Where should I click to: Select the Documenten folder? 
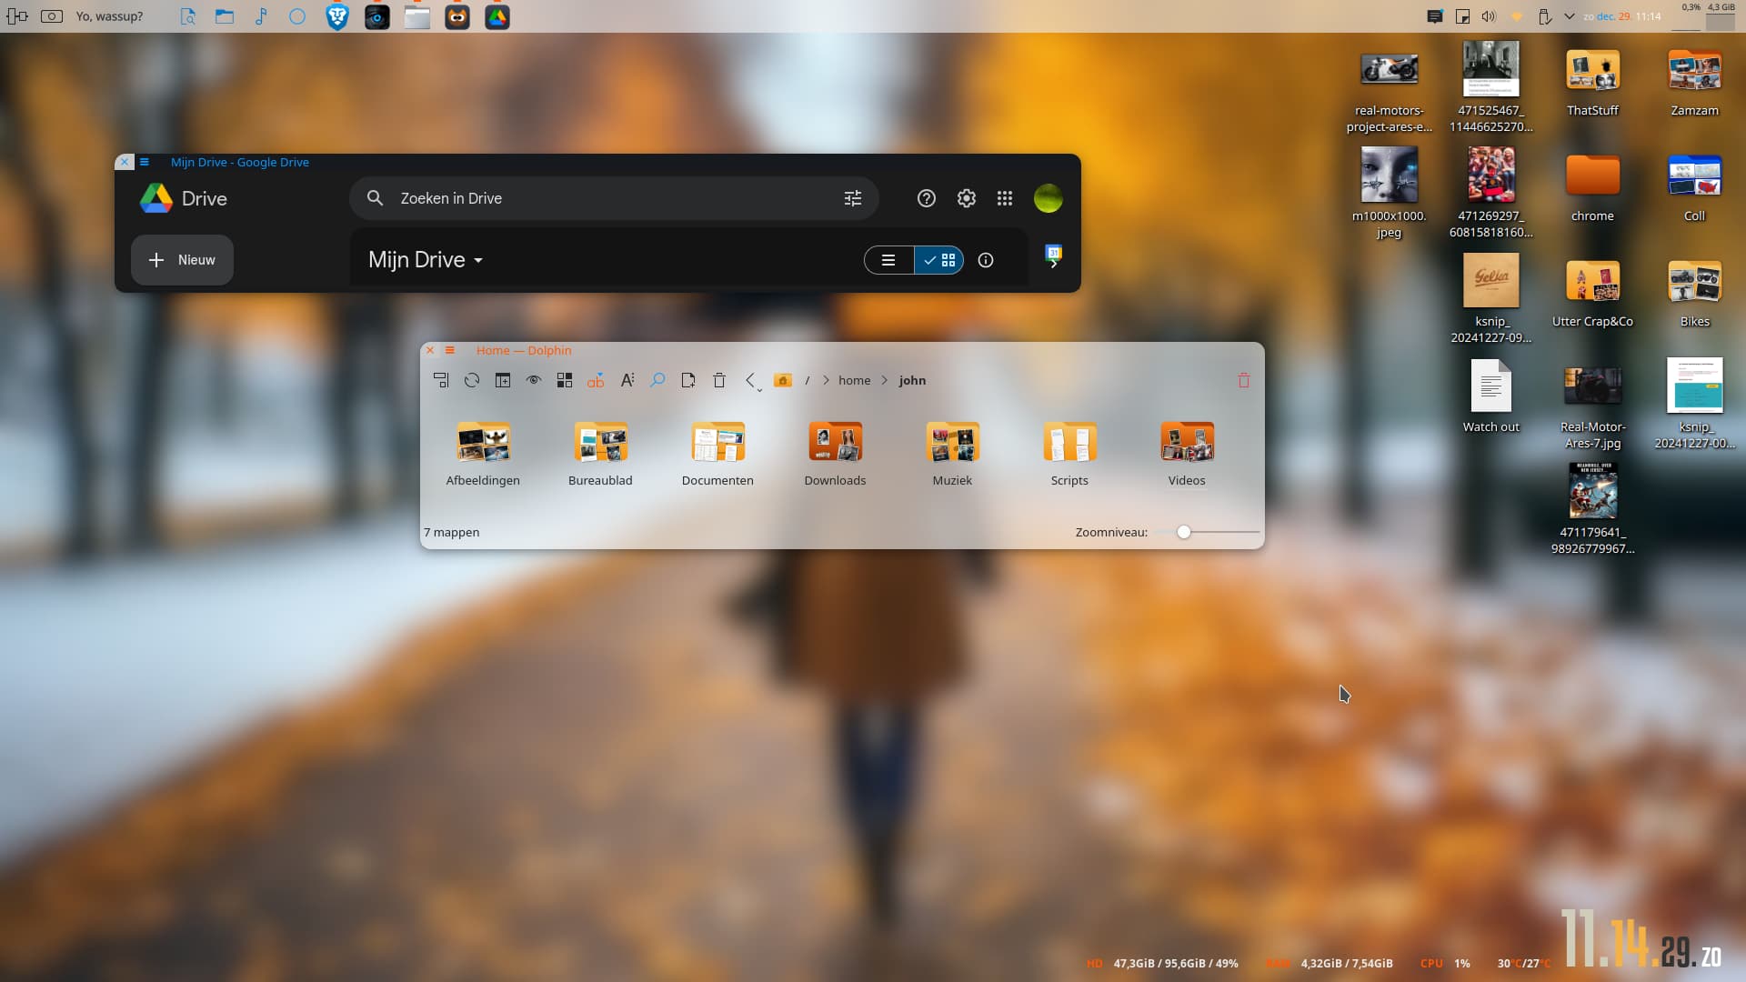717,454
